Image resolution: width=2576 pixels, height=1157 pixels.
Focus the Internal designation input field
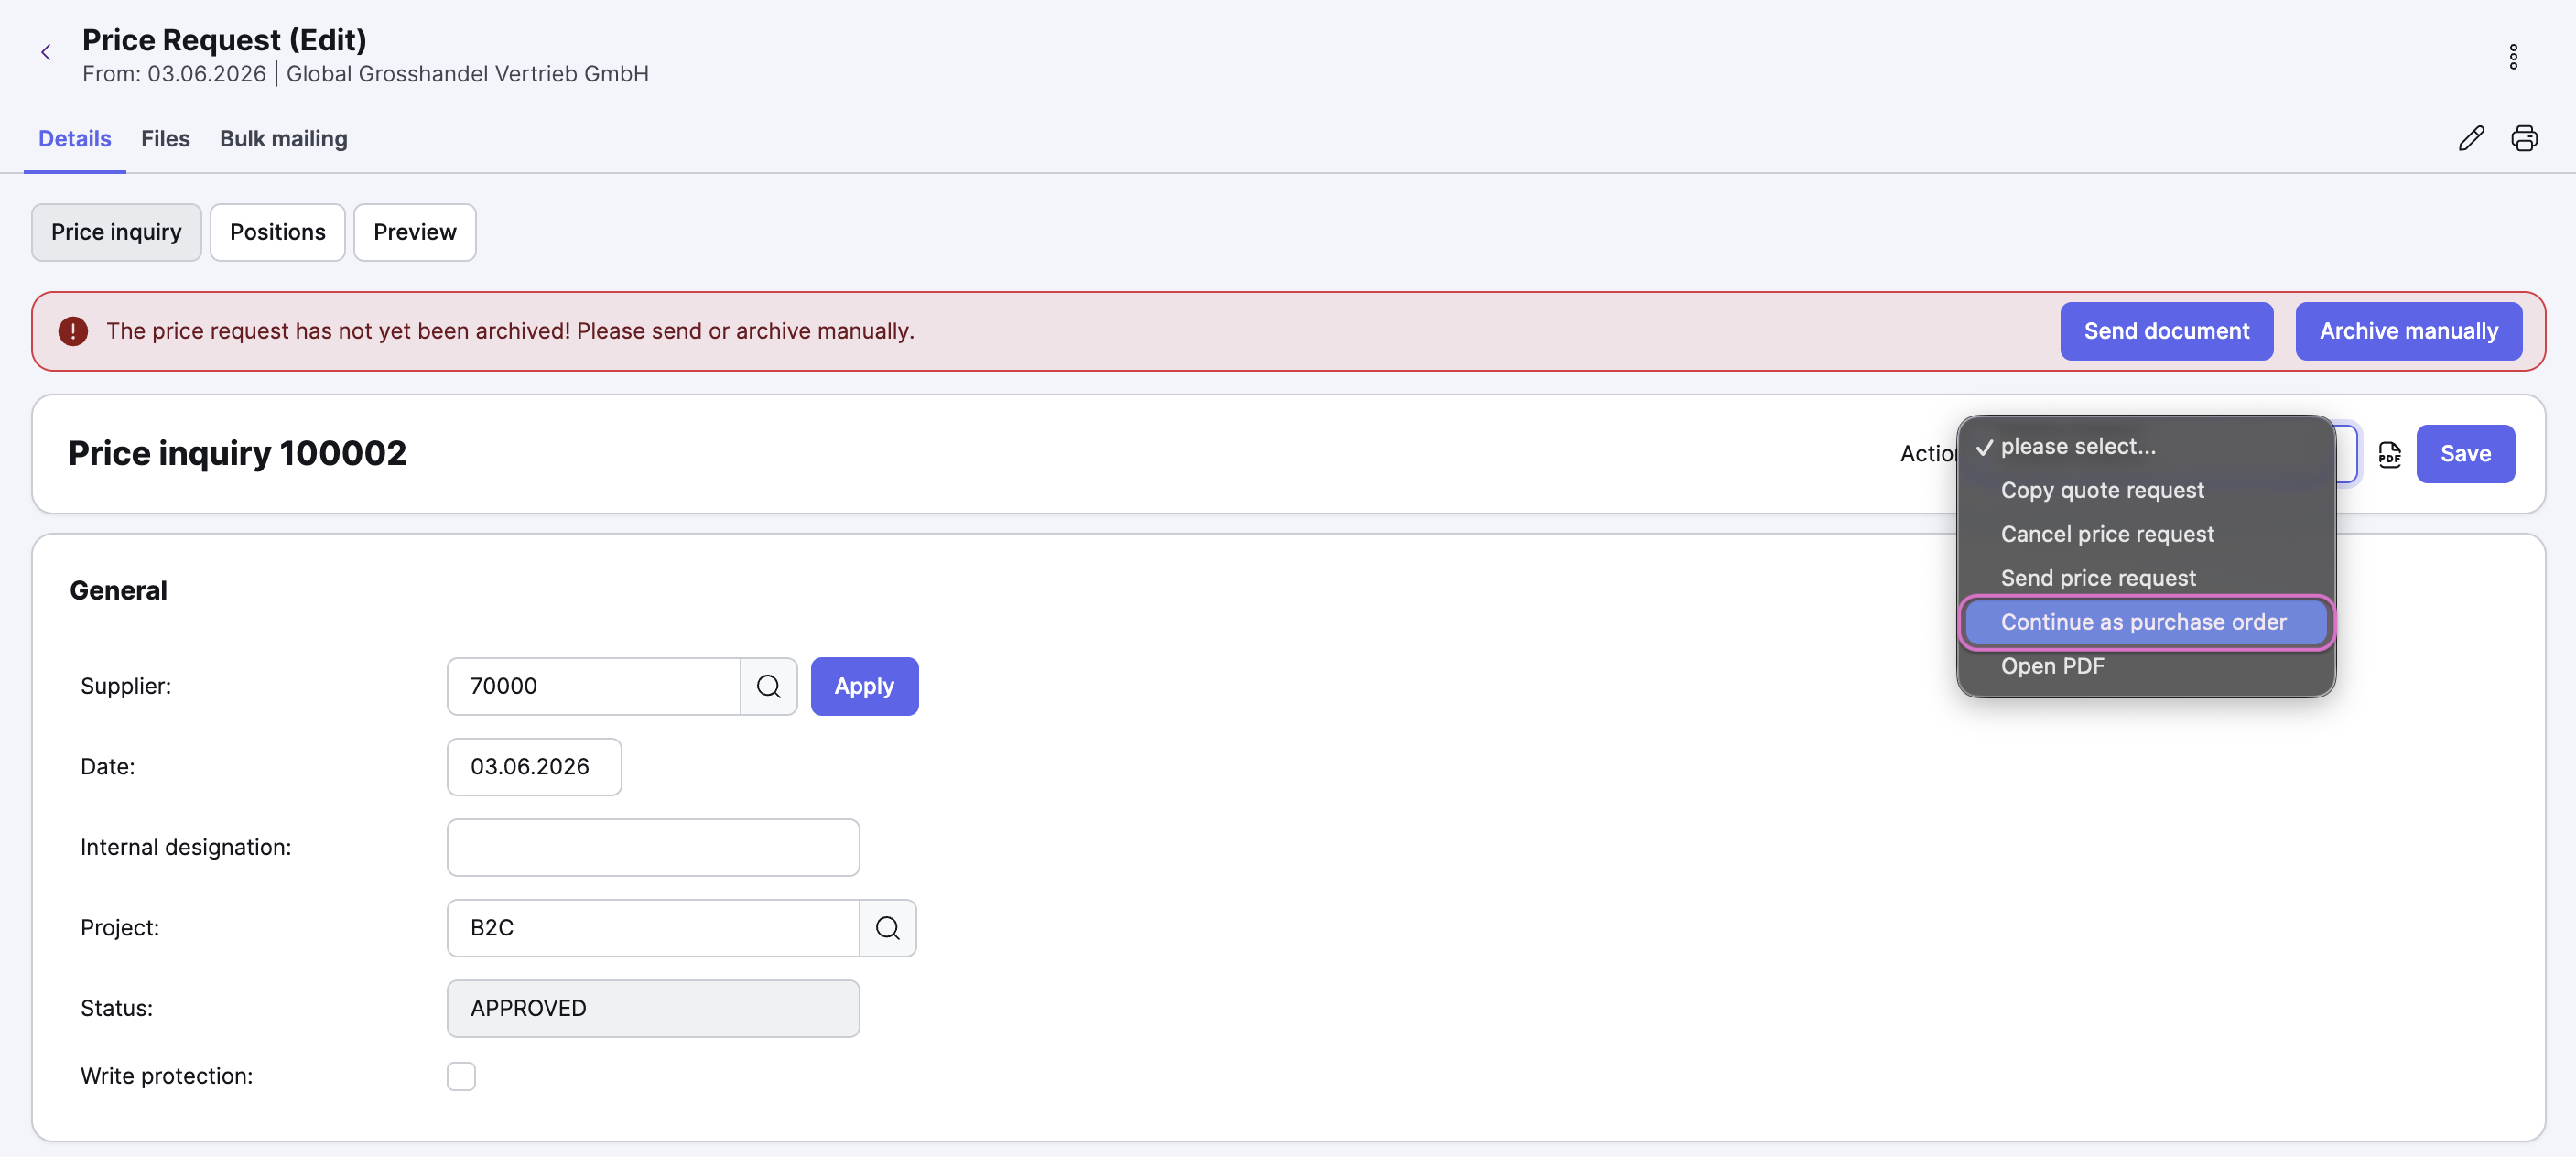[653, 847]
